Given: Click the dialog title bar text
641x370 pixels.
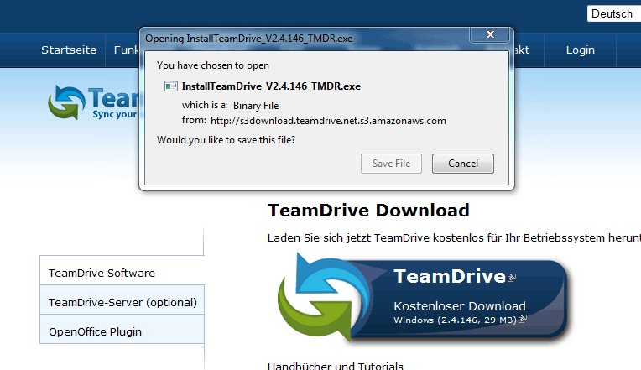Looking at the screenshot, I should pyautogui.click(x=248, y=39).
